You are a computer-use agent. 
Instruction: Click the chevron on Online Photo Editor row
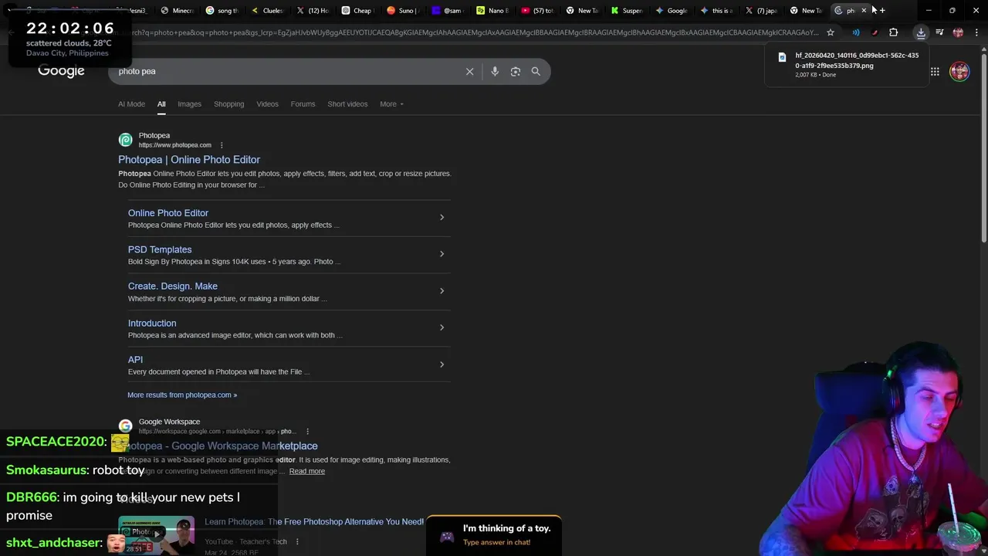tap(442, 217)
